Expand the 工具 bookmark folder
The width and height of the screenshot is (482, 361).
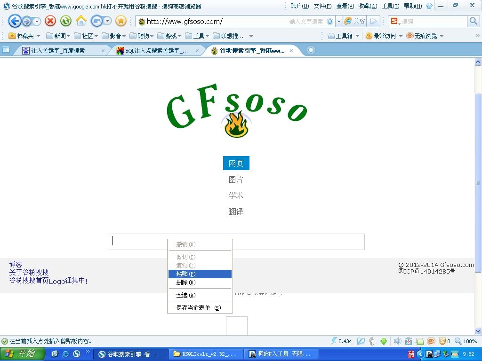coord(197,36)
